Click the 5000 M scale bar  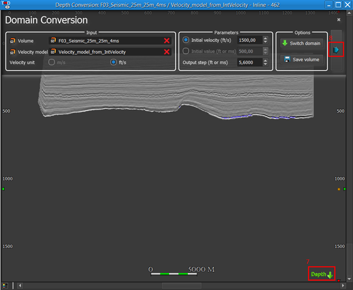174,274
